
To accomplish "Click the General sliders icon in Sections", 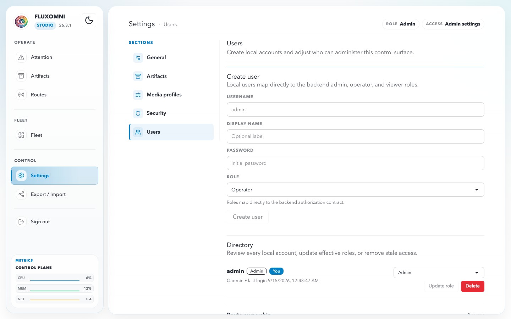I will [x=138, y=58].
